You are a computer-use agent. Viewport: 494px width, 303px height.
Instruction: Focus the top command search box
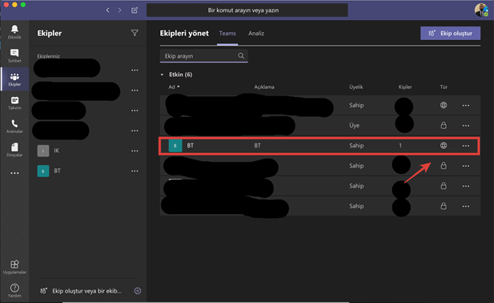point(247,10)
